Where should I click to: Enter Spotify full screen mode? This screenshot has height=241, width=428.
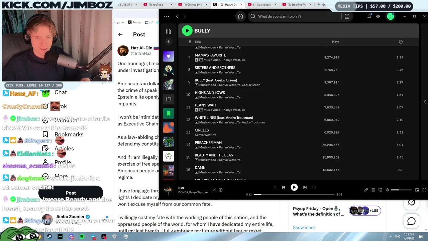point(424,190)
